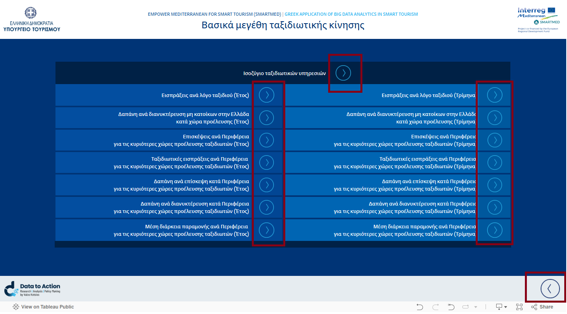The image size is (567, 314).
Task: Enter full screen mode
Action: (x=519, y=307)
